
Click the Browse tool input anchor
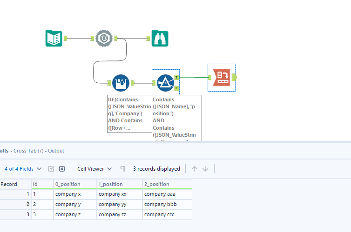148,39
